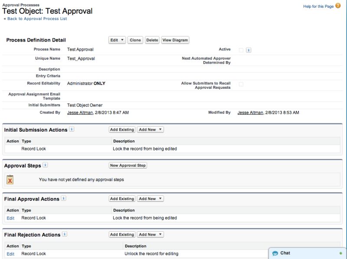Click New Approval Step button
347x259 pixels.
(128, 165)
